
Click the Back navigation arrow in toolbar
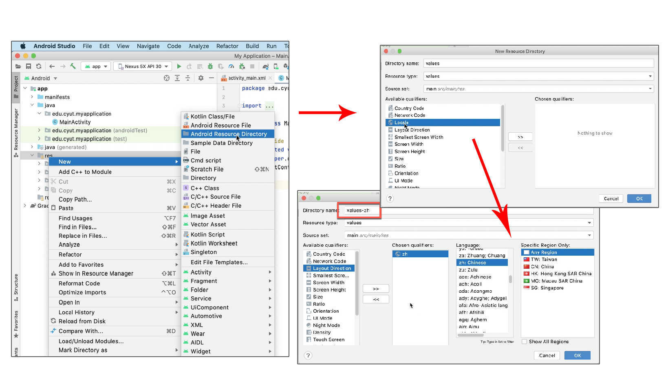52,66
